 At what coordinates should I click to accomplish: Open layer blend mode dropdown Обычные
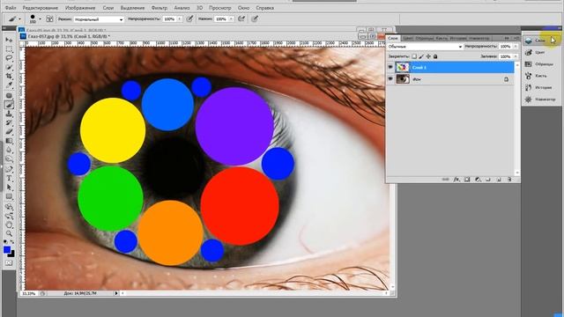[x=425, y=47]
